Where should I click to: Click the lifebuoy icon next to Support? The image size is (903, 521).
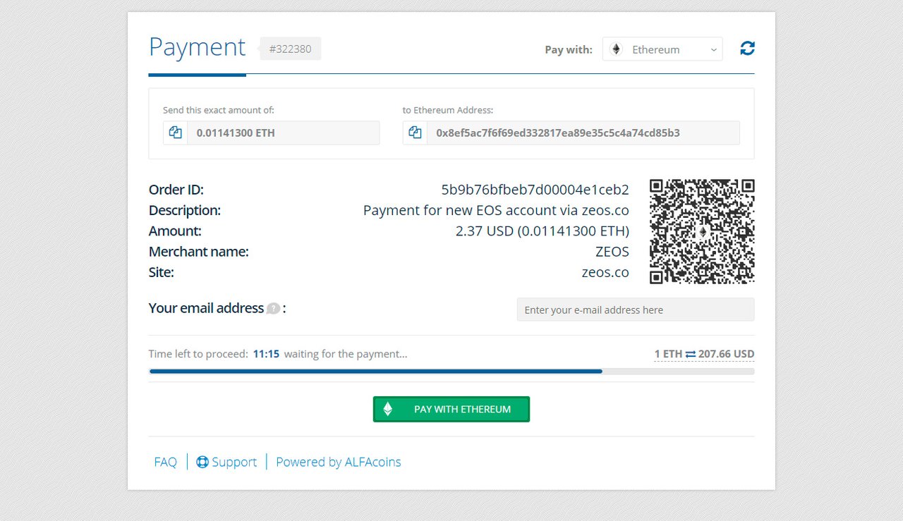202,462
